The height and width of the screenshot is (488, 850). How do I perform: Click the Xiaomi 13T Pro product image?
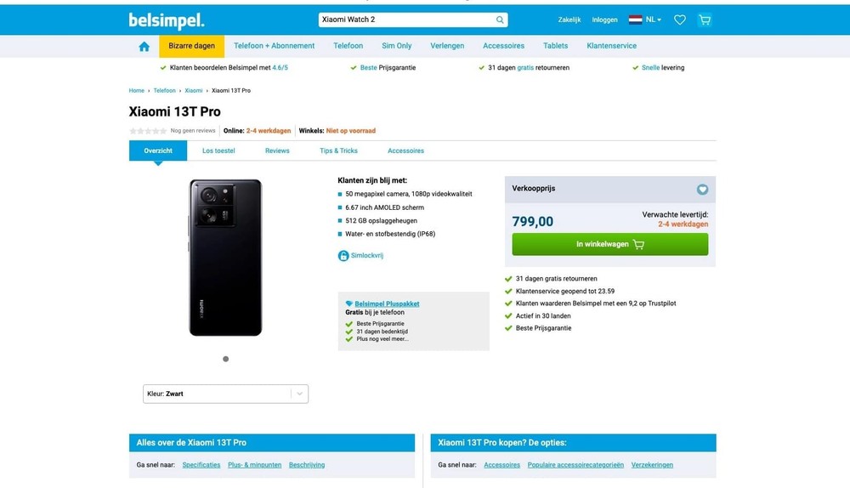[x=225, y=258]
